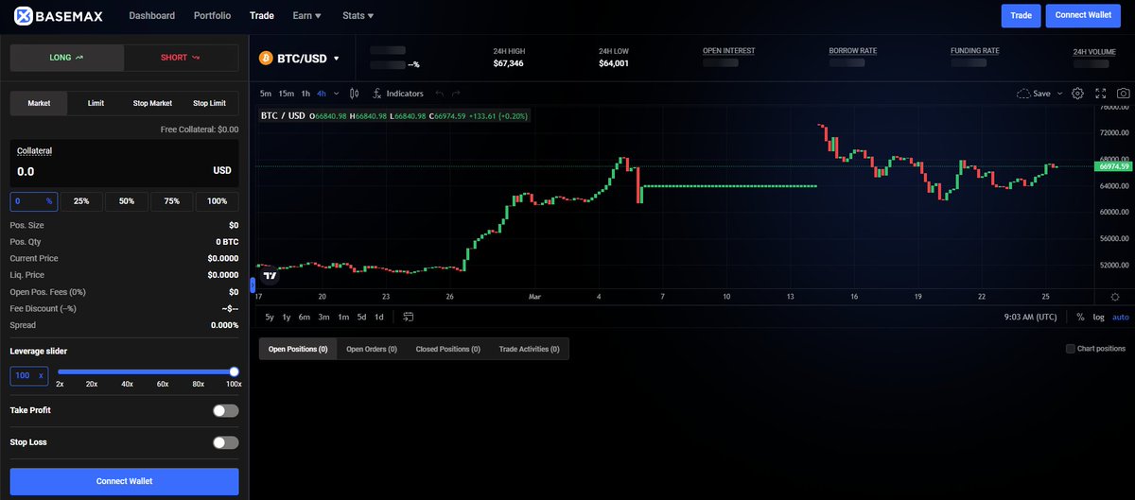Screen dimensions: 1135x500
Task: Redo the chart action
Action: click(456, 94)
